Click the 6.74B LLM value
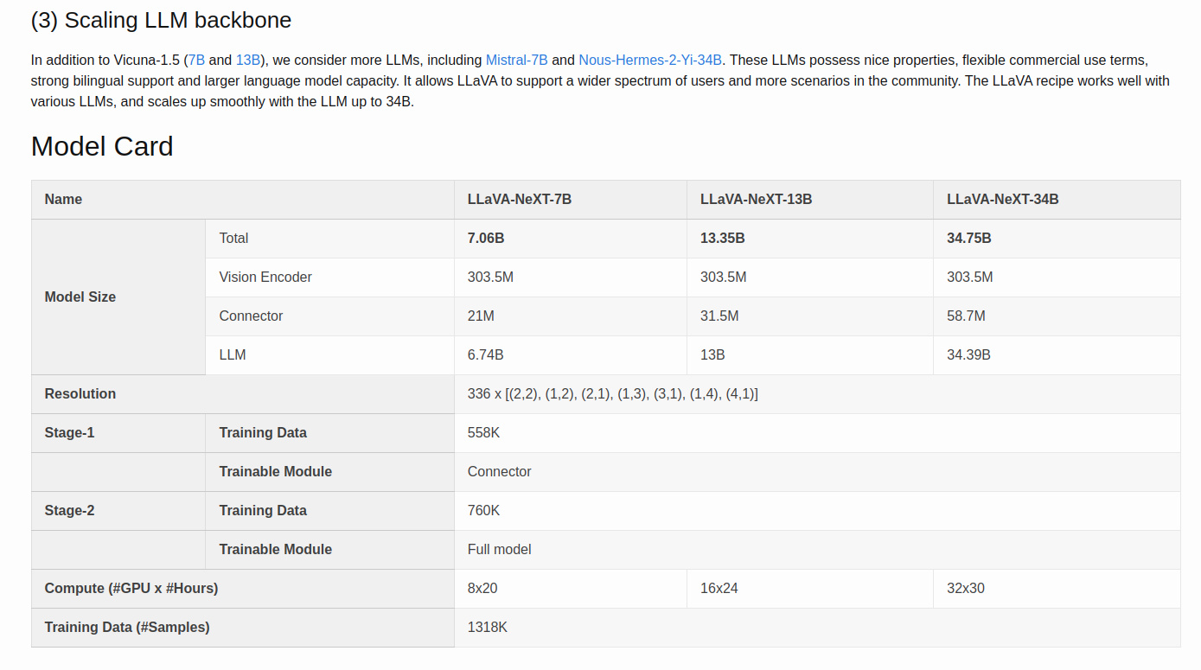 click(486, 354)
